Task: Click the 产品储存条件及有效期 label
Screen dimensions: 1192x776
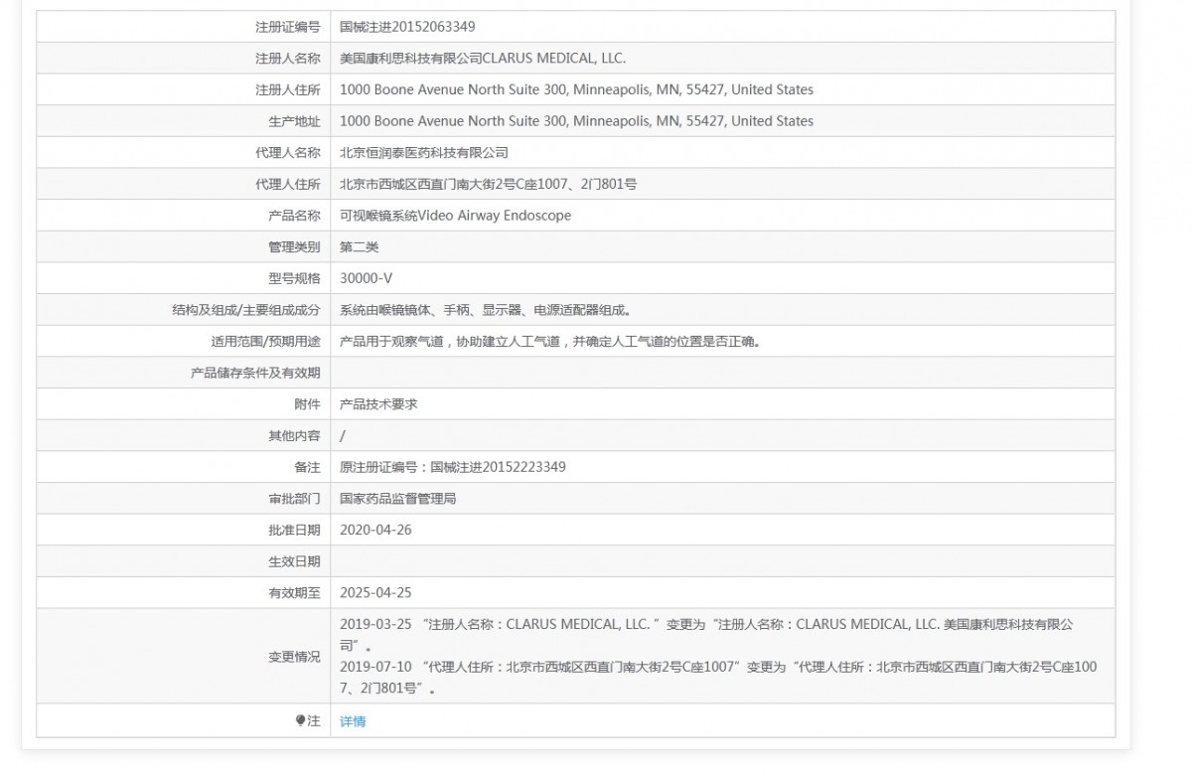Action: [255, 373]
